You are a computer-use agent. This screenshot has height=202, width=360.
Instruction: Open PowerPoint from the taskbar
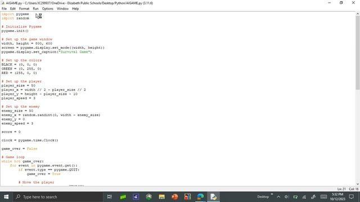click(x=175, y=197)
